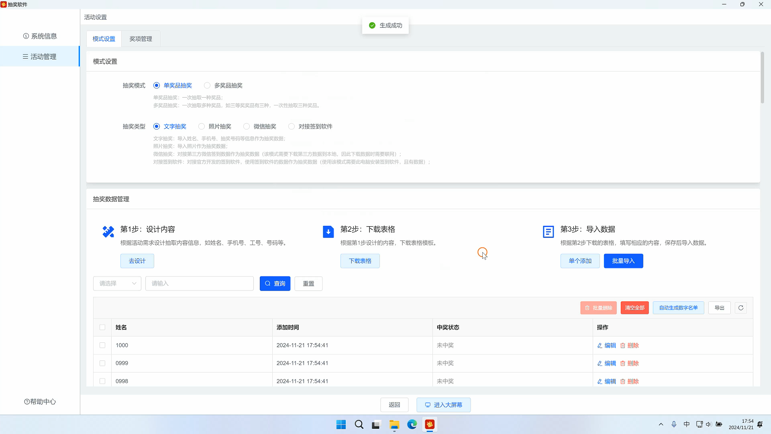
Task: Click the refresh icon beside 导出
Action: pyautogui.click(x=740, y=308)
